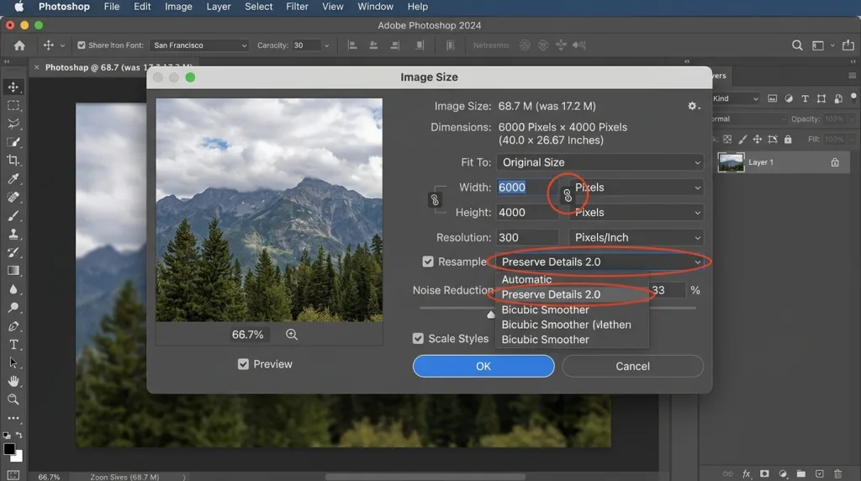Click the fx layer style icon
Image resolution: width=861 pixels, height=481 pixels.
click(x=747, y=473)
